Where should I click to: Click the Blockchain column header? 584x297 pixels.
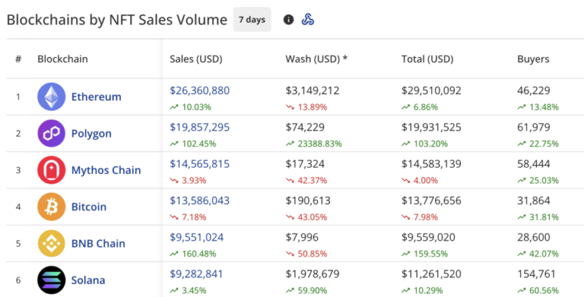pos(63,59)
